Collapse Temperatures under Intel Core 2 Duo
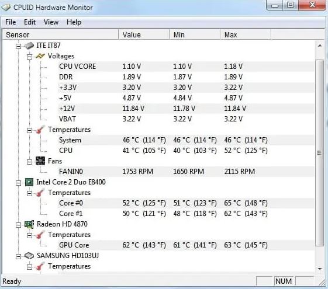The width and height of the screenshot is (328, 289). [x=29, y=193]
